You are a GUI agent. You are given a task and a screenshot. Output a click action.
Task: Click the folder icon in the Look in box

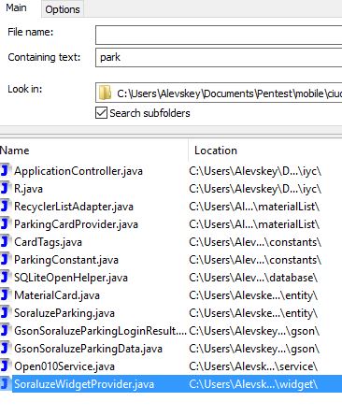[105, 93]
